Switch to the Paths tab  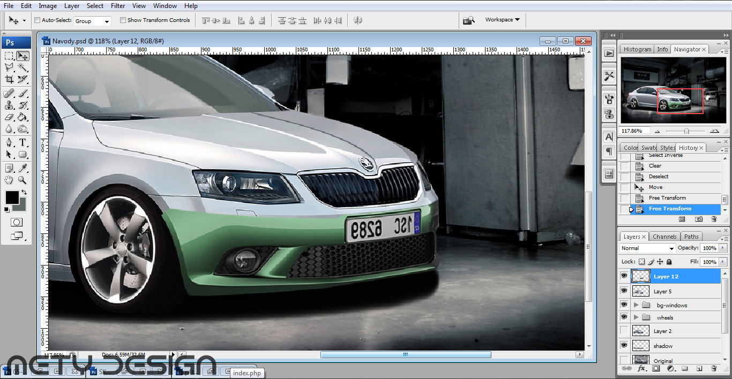tap(691, 237)
